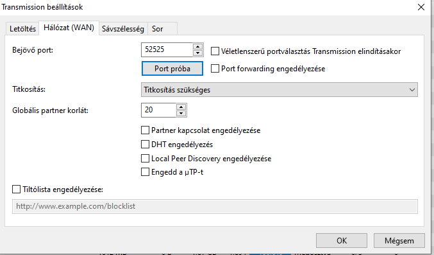
Task: Toggle Port forwarding engedélyezése checkbox
Action: [215, 69]
